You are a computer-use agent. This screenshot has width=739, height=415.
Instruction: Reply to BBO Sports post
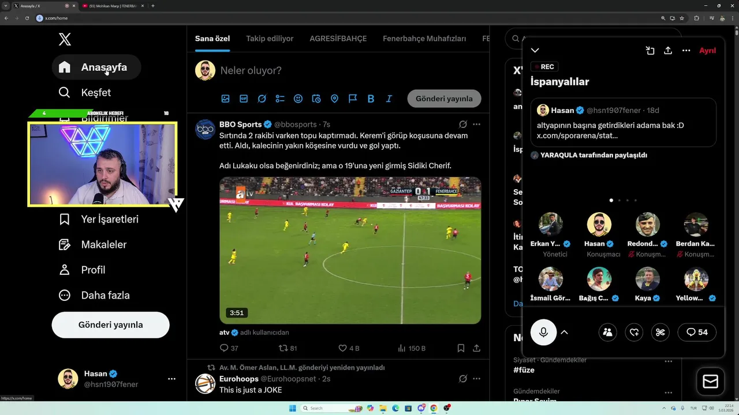(x=229, y=348)
